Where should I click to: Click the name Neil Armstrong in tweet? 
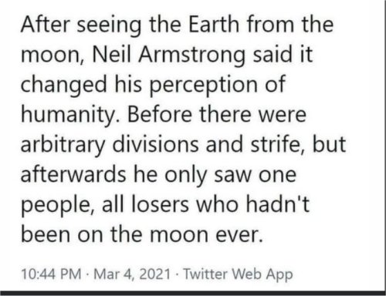tap(169, 55)
